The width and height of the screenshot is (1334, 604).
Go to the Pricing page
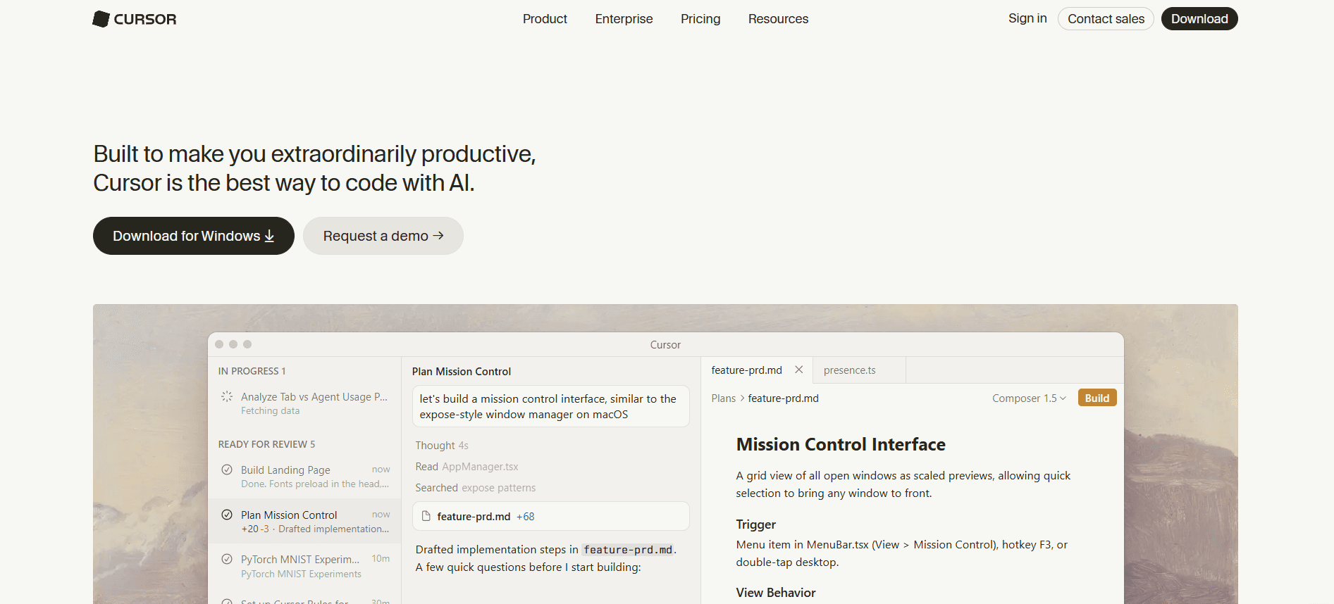click(700, 19)
